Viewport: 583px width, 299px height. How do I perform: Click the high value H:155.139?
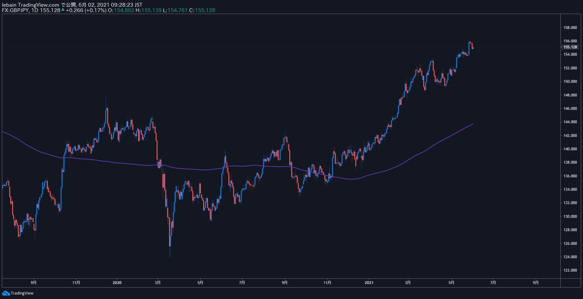coord(149,10)
